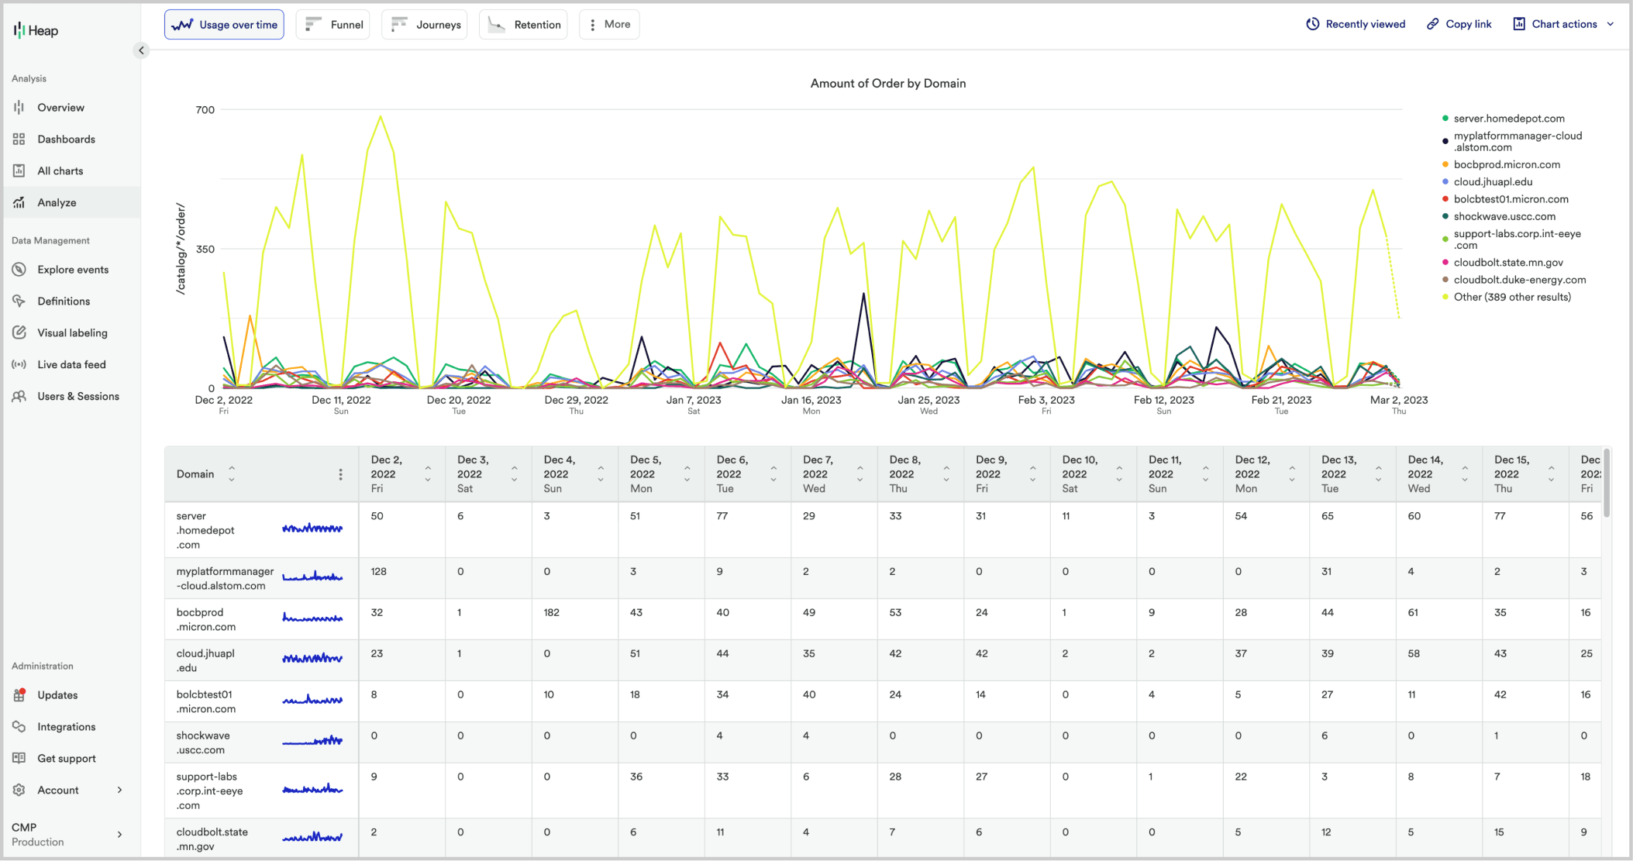Expand the Account section
The image size is (1633, 861).
click(x=58, y=790)
